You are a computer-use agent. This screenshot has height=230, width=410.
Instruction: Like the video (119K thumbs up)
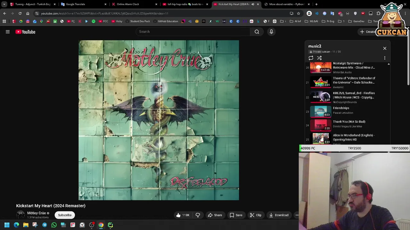click(x=183, y=215)
